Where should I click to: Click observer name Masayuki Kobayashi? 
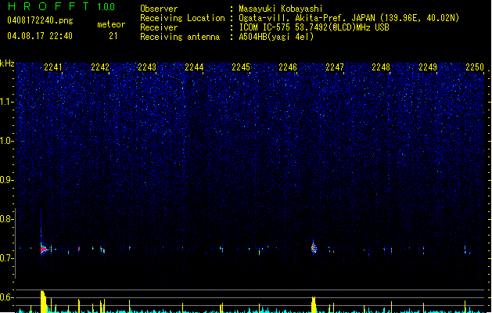(x=281, y=9)
